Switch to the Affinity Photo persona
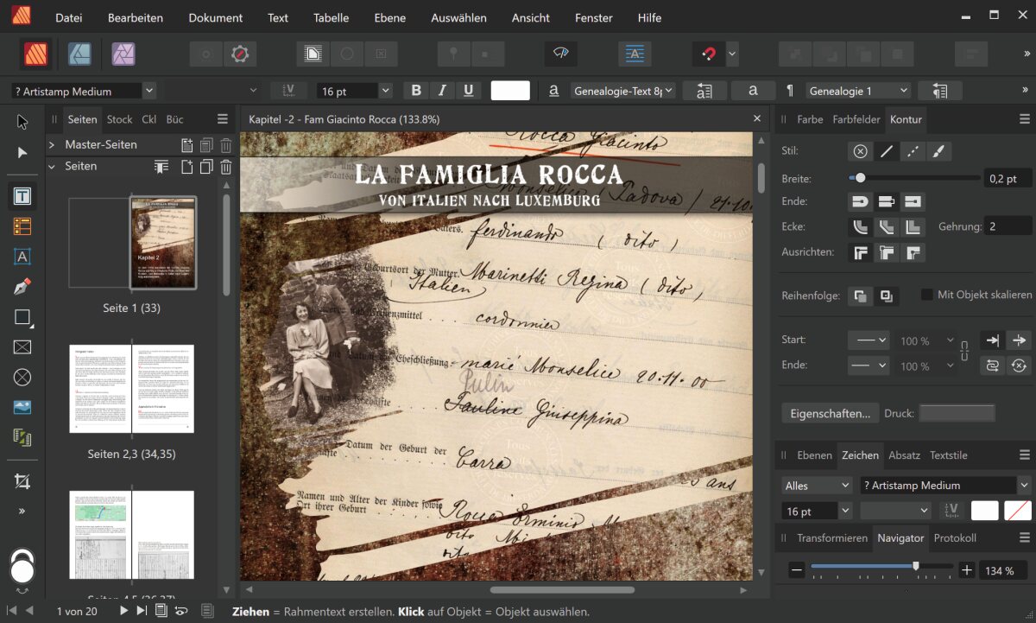The image size is (1036, 623). 123,54
